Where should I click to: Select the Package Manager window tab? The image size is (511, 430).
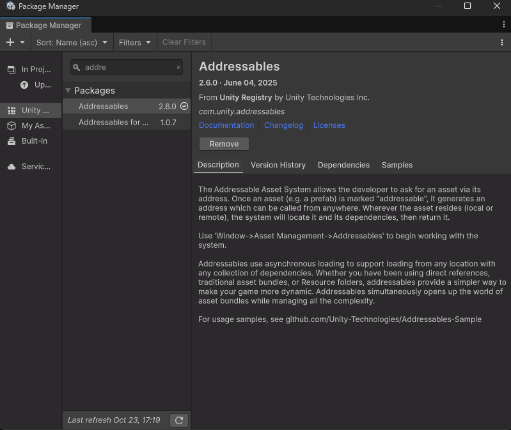45,25
